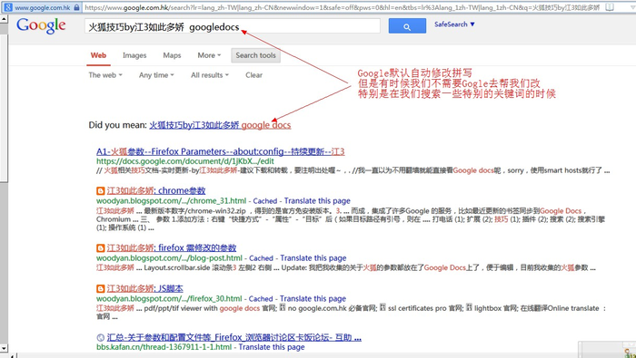The height and width of the screenshot is (358, 636).
Task: Click the page scroll up arrow
Action: pos(4,19)
